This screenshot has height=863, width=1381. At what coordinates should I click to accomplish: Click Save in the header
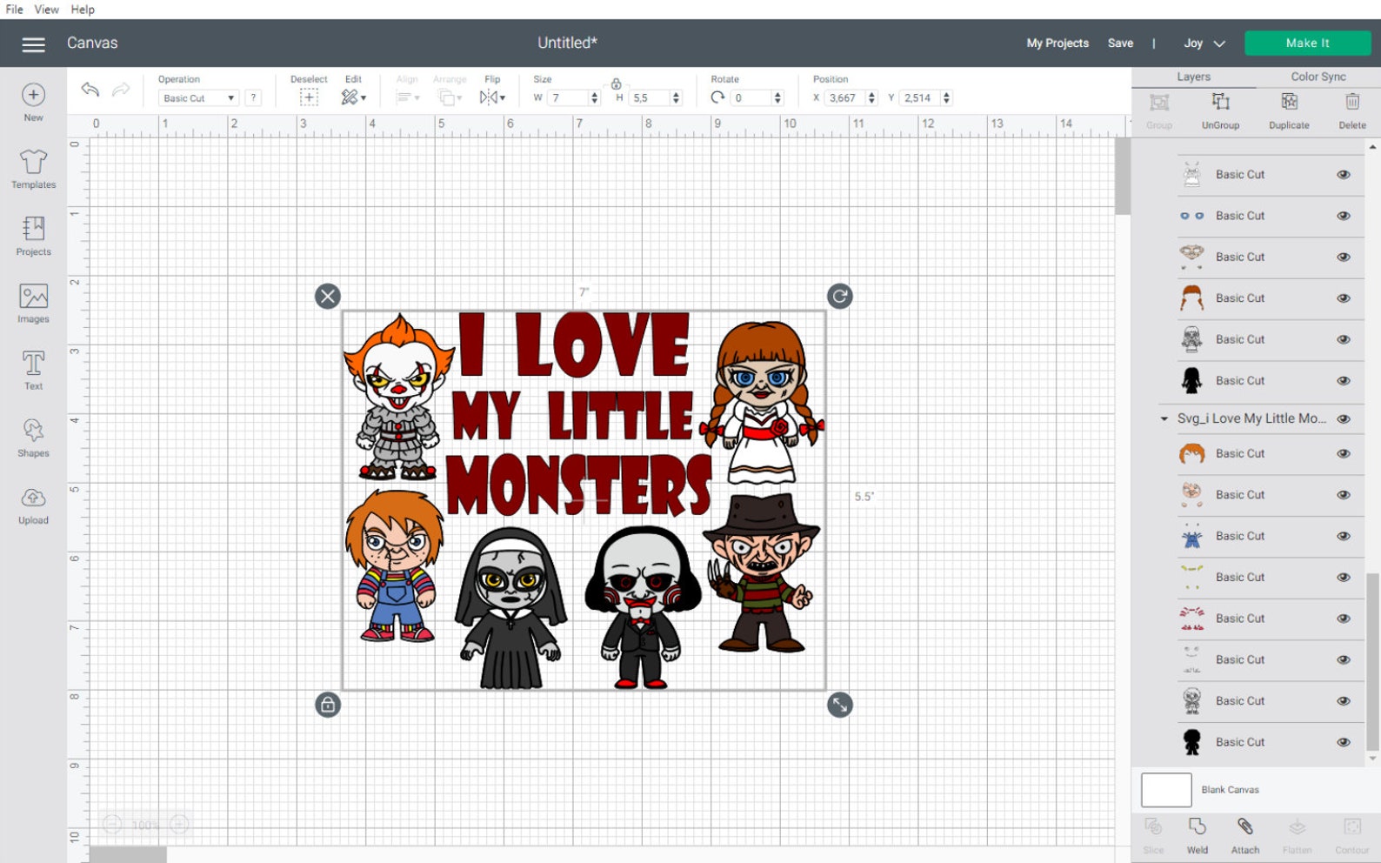(1120, 43)
